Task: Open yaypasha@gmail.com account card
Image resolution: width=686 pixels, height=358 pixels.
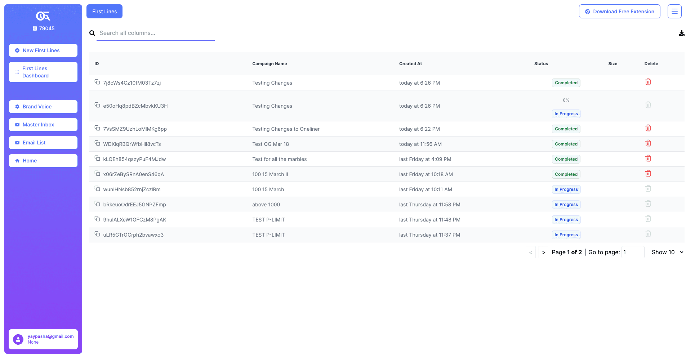Action: [x=43, y=339]
